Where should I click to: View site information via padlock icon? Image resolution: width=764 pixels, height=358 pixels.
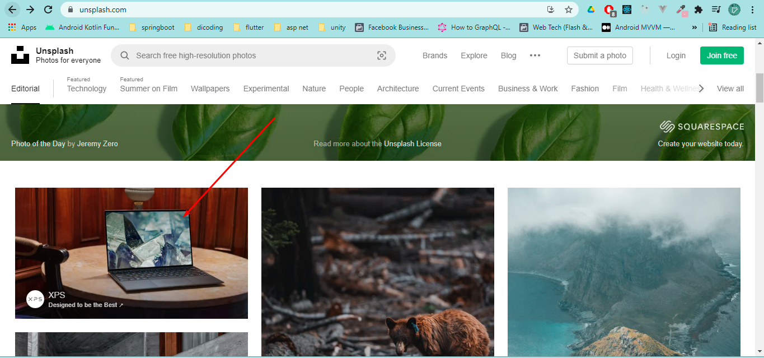click(71, 10)
